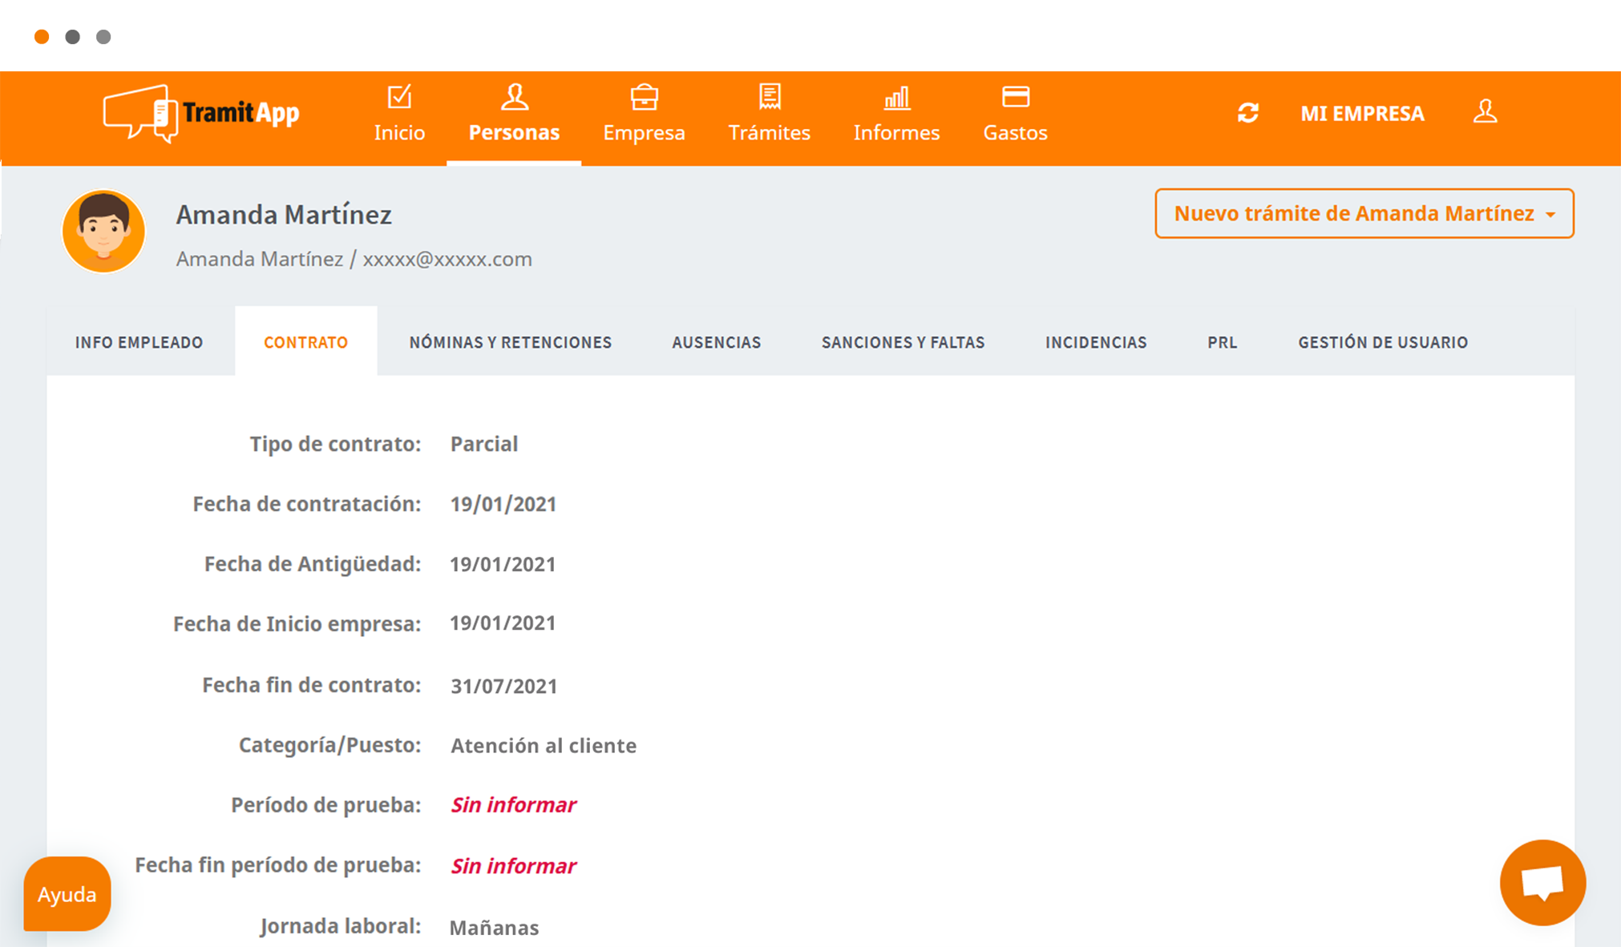Switch to INCIDENCIAS tab
The width and height of the screenshot is (1621, 947).
pyautogui.click(x=1096, y=342)
